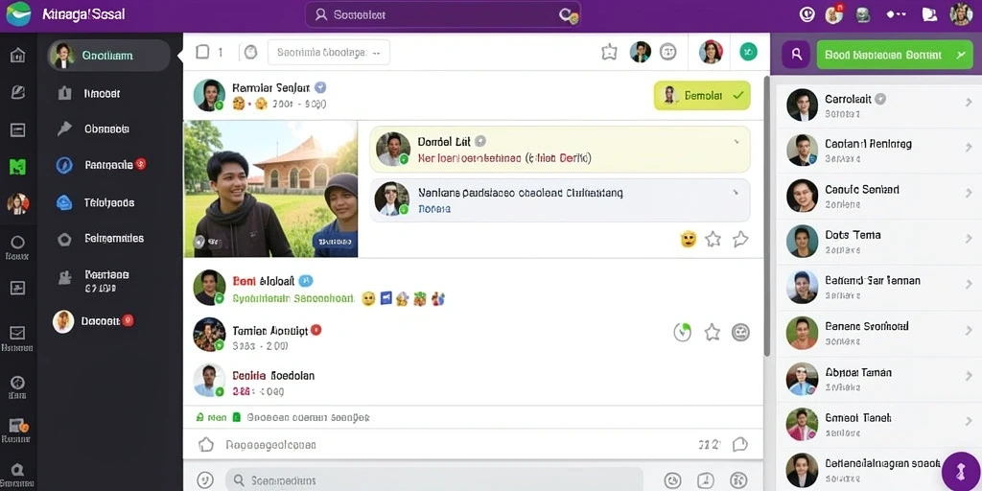The height and width of the screenshot is (491, 982).
Task: Open the filter dropdown in the toolbar
Action: pos(329,53)
